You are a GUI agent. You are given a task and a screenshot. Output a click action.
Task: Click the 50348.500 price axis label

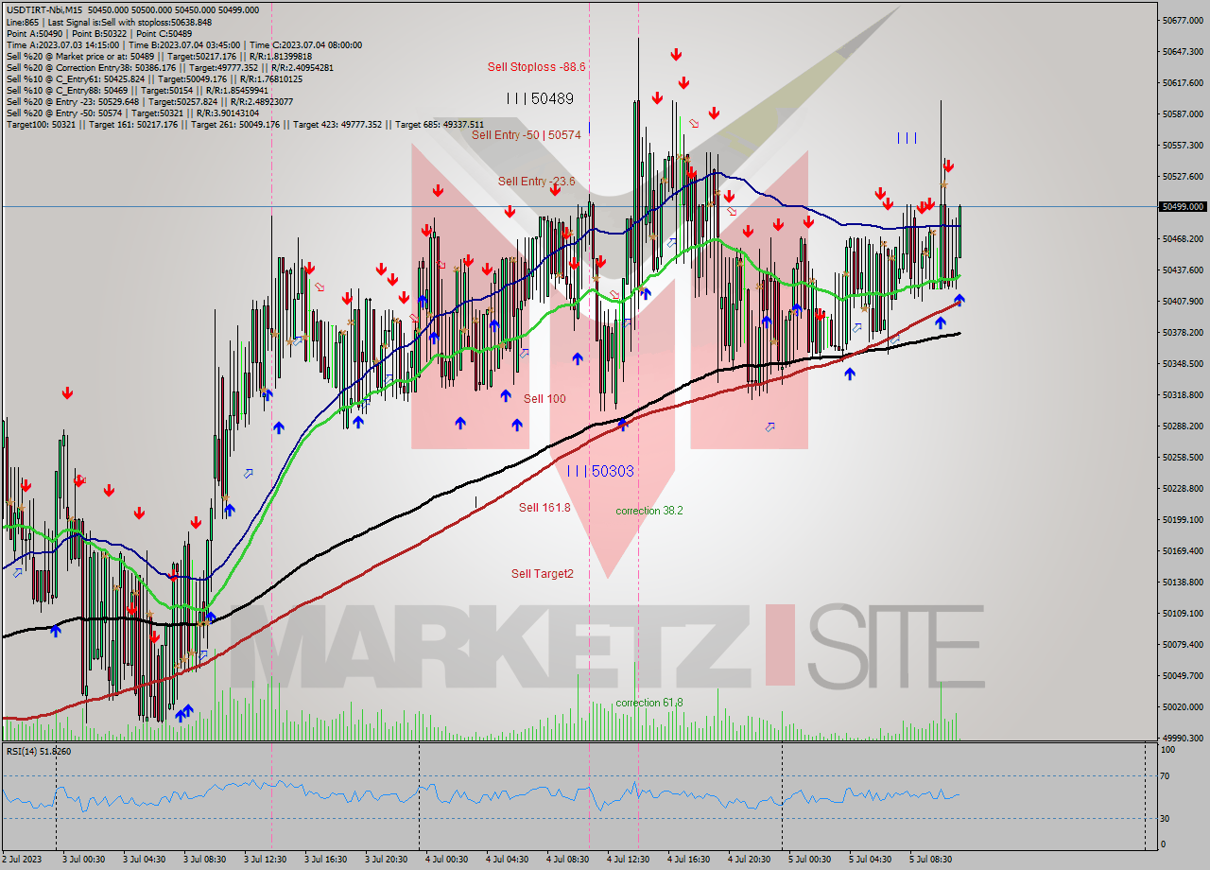[1183, 363]
